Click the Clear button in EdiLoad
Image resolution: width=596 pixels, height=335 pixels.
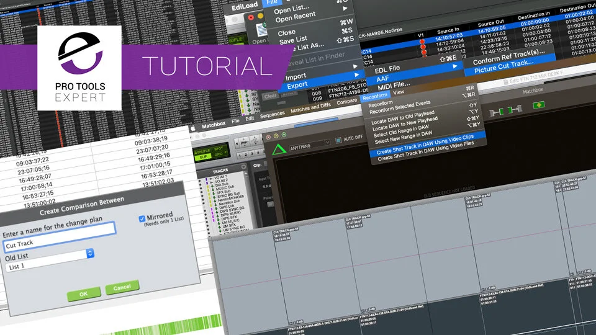270,97
